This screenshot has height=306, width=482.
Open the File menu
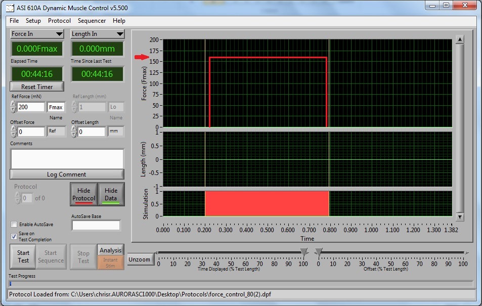pyautogui.click(x=14, y=21)
